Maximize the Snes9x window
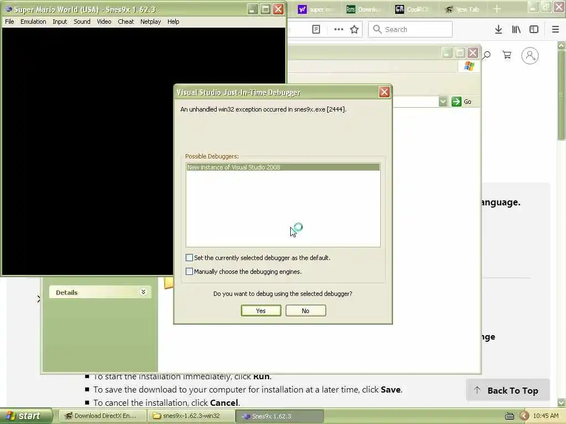 [265, 9]
